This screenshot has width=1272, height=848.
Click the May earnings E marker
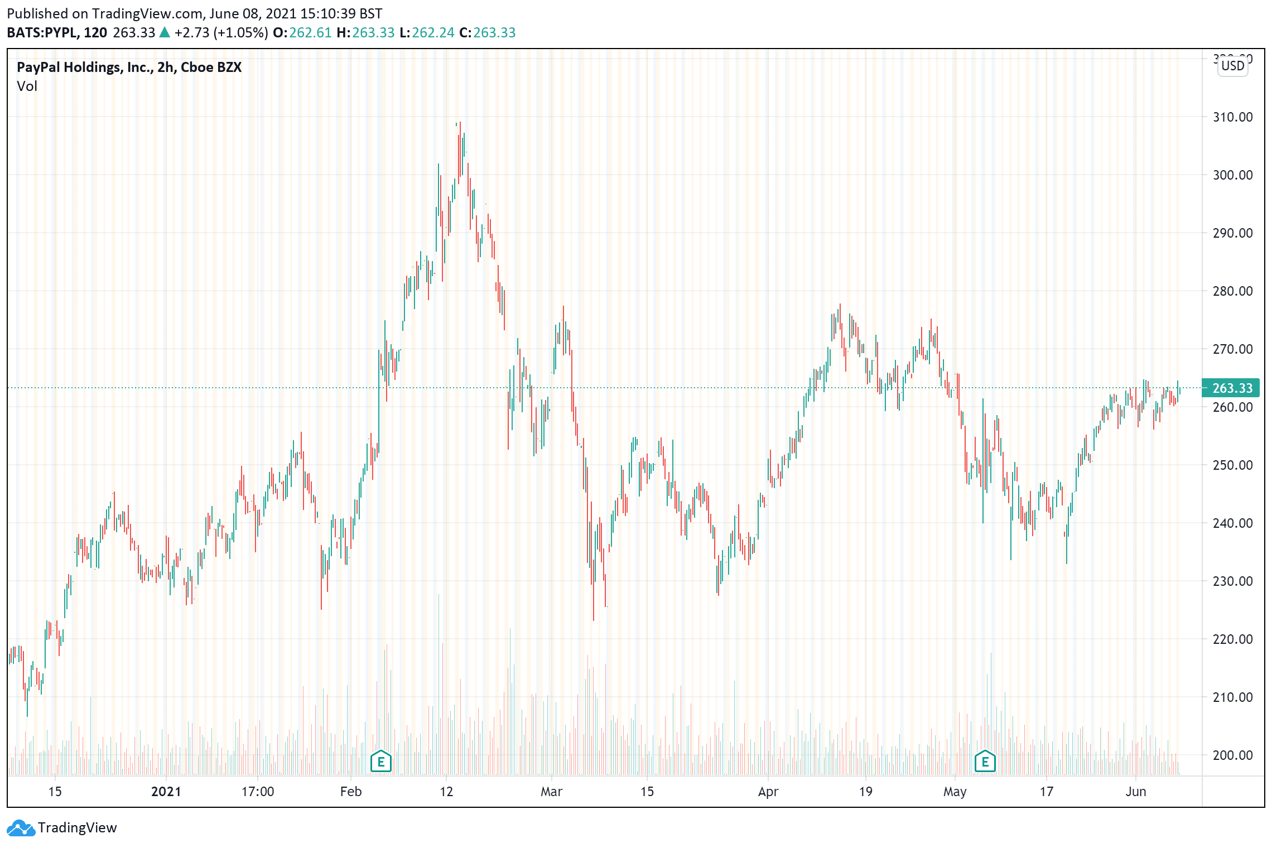point(985,761)
